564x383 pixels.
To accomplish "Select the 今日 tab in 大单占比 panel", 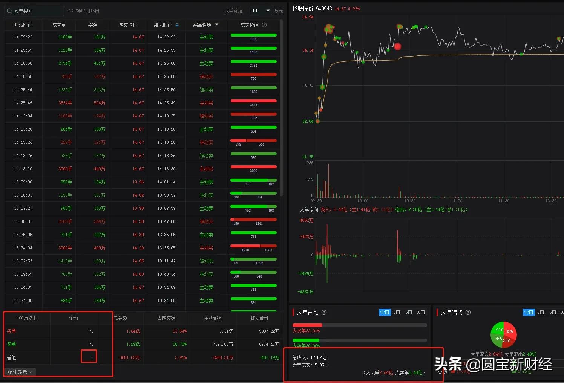I will (x=385, y=312).
